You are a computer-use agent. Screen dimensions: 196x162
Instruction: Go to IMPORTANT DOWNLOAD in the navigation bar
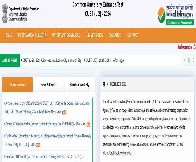point(66,35)
